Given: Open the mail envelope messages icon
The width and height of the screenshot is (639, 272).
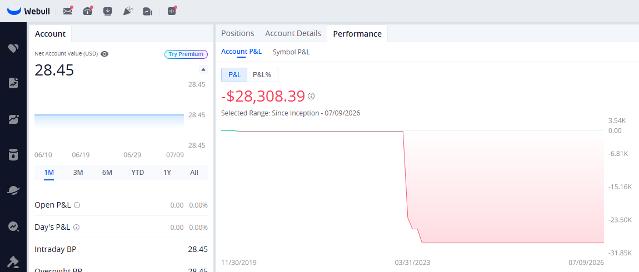Looking at the screenshot, I should click(68, 11).
